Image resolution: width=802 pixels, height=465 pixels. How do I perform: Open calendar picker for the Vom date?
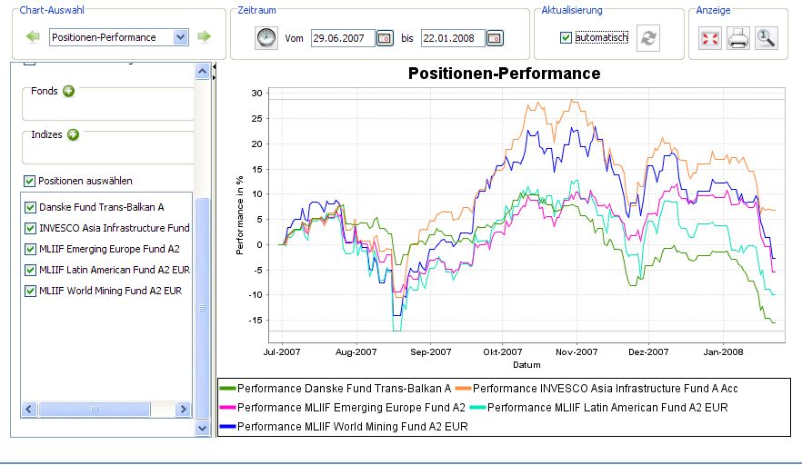385,38
